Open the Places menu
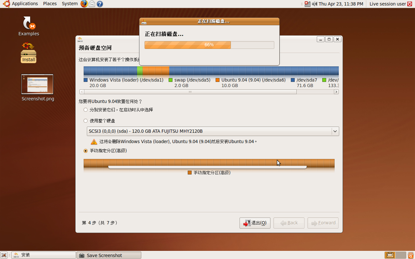Screen dimensions: 415x259 [50, 4]
